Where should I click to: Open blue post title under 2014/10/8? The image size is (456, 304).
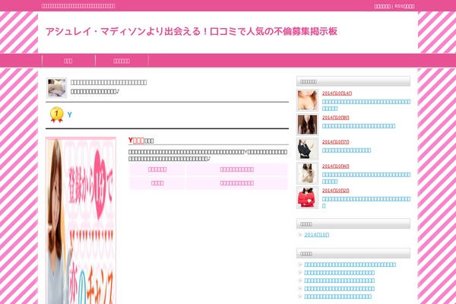[x=359, y=126]
